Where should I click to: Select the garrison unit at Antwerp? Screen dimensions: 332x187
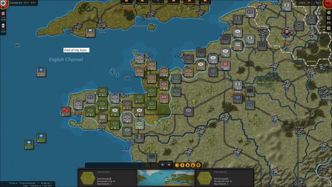point(287,6)
